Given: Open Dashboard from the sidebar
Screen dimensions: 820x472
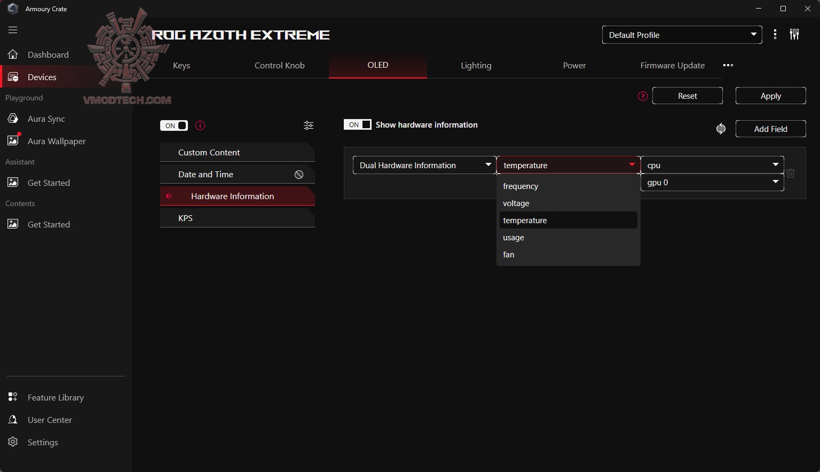Looking at the screenshot, I should pos(48,54).
